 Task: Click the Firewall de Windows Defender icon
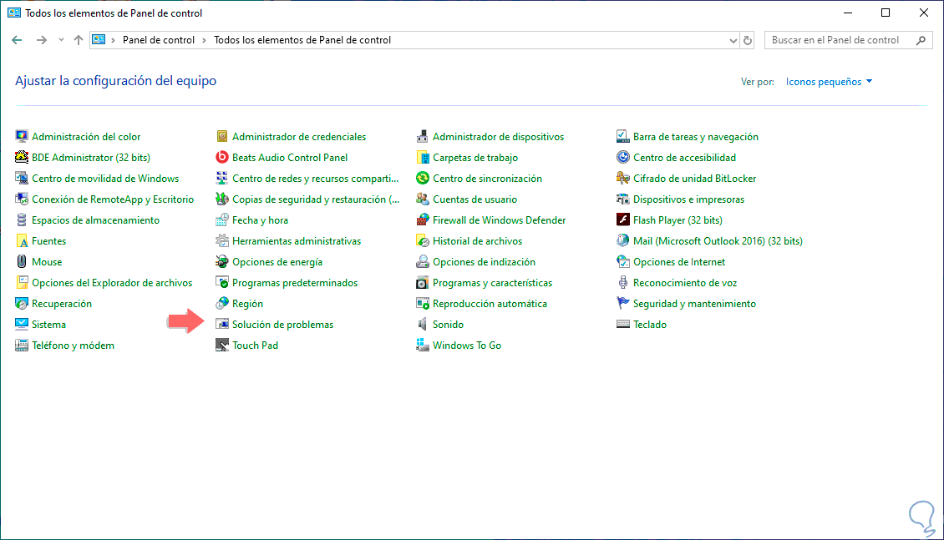(x=423, y=220)
